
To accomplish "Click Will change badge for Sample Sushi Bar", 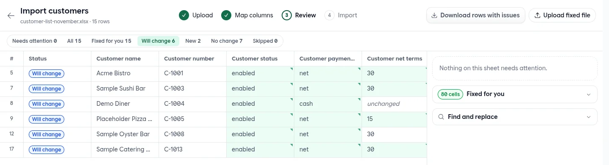I will click(47, 89).
